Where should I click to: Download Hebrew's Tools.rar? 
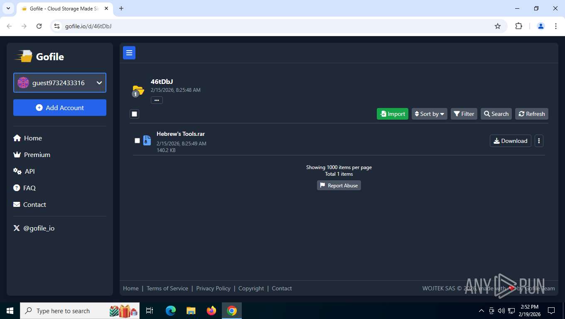(511, 141)
